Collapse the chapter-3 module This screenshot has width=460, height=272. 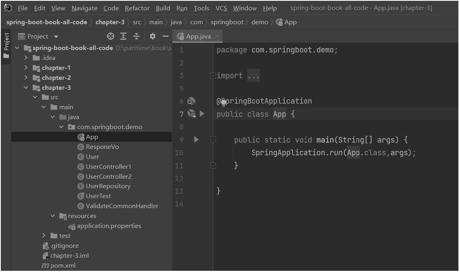click(x=26, y=87)
